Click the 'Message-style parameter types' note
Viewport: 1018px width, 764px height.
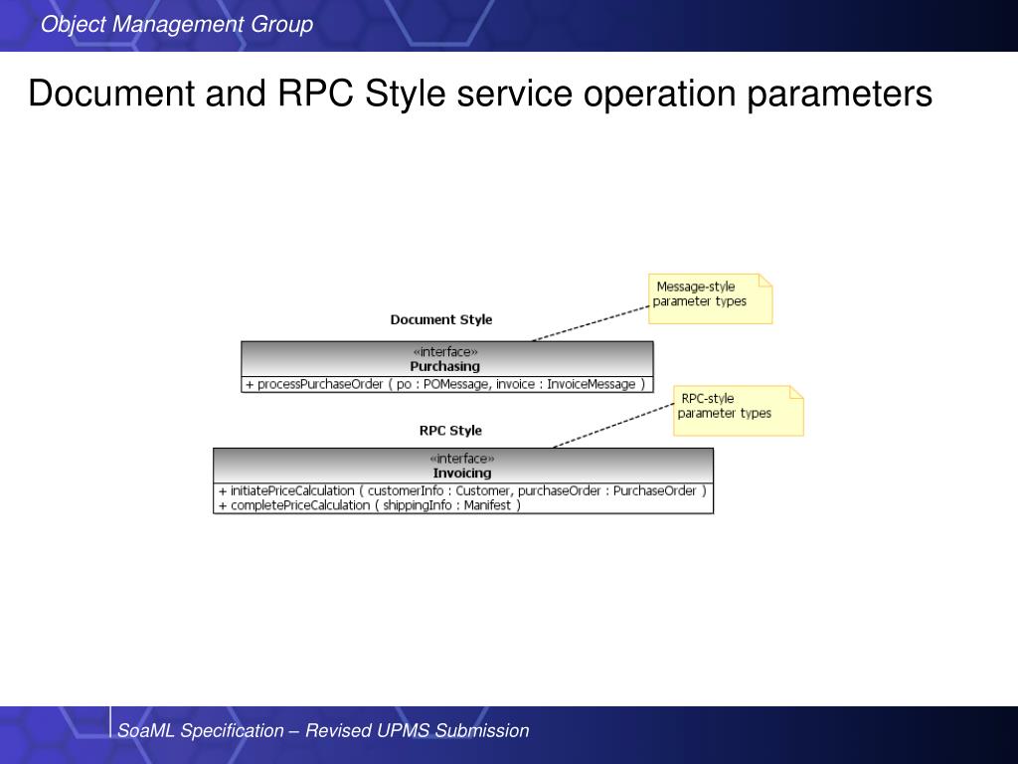point(710,298)
